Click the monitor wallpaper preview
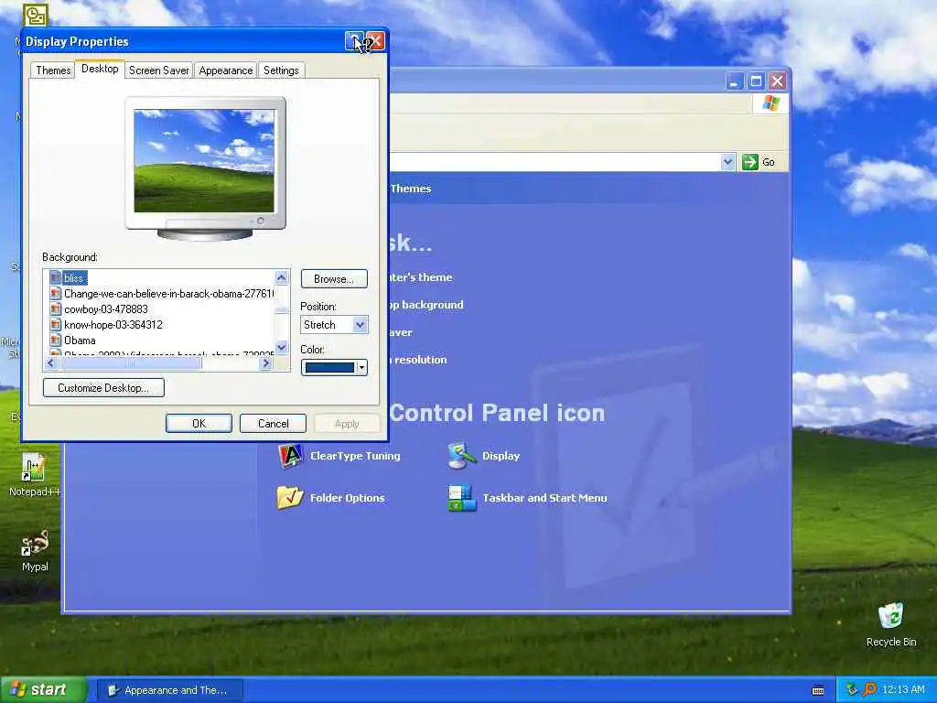Screen dimensions: 937x703 point(204,160)
